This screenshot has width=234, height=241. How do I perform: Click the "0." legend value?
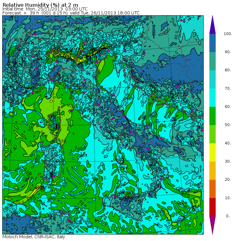[x=228, y=216]
